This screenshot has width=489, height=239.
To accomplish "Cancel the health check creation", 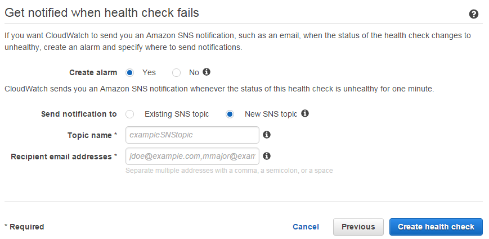I will [306, 227].
